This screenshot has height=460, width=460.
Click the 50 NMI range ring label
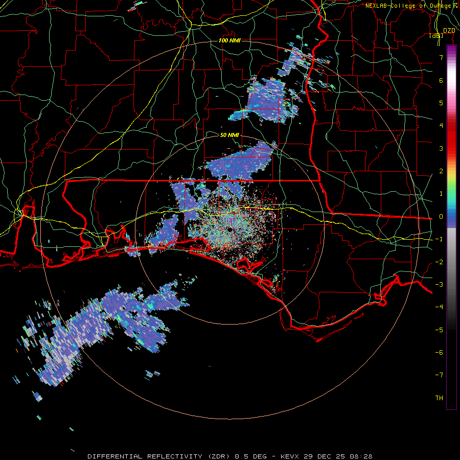229,135
